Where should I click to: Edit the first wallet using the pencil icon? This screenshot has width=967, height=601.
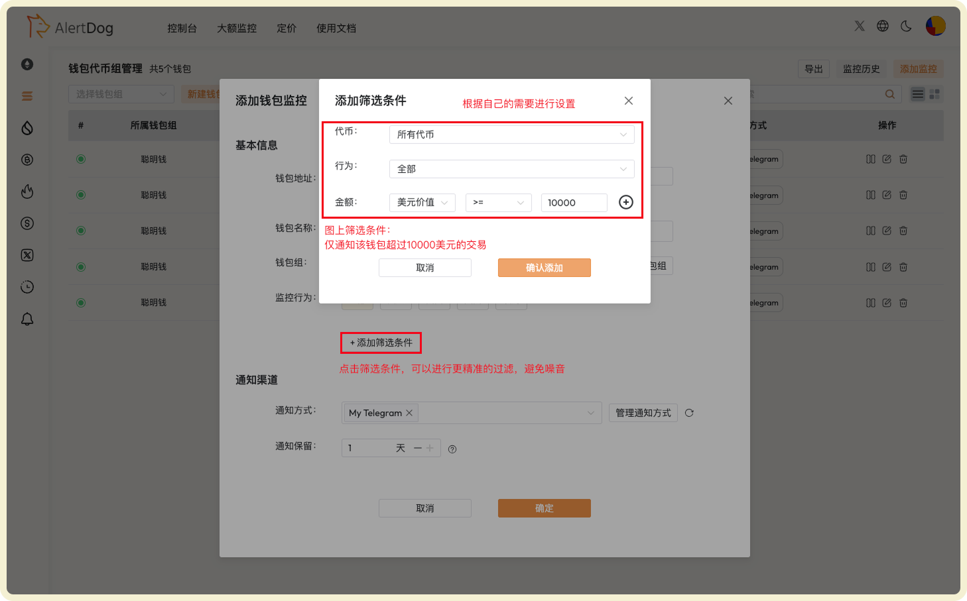[x=887, y=158]
